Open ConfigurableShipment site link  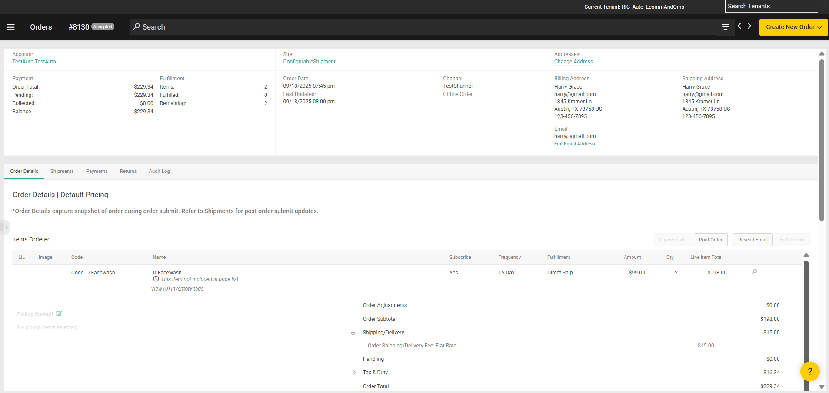(309, 62)
